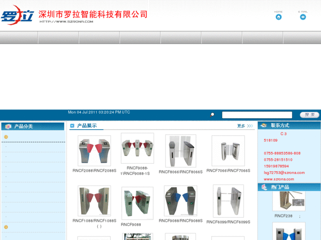Image resolution: width=321 pixels, height=240 pixels.
Task: Open product RNCF9088/RNCF9088S blue flap thumbnail
Action: coord(181,201)
